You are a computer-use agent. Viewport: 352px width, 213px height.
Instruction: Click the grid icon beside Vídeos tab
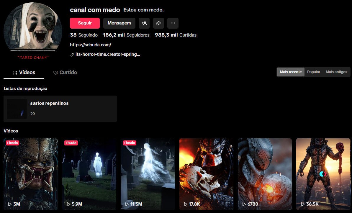click(x=15, y=72)
